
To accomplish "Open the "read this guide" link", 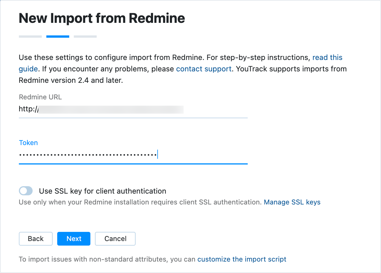I will point(327,57).
